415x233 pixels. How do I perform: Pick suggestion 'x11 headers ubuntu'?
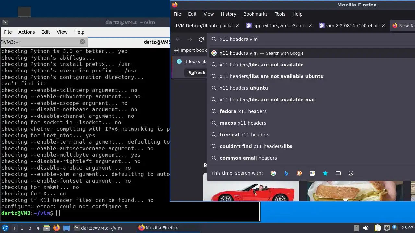point(312,88)
